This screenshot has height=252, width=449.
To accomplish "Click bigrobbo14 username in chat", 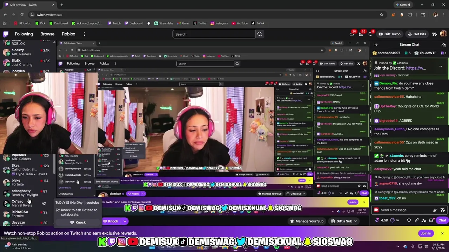I will (389, 121).
